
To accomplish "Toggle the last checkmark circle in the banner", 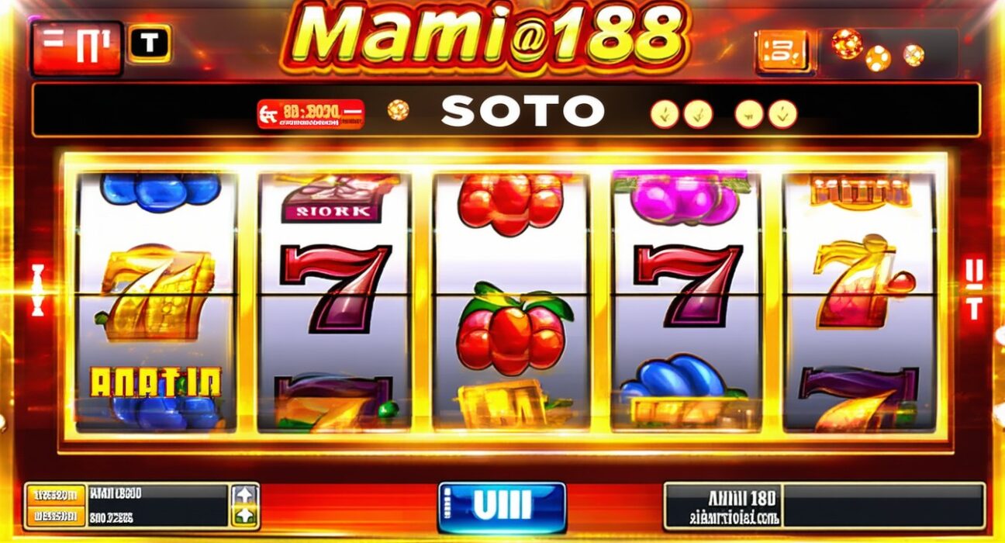I will [782, 114].
